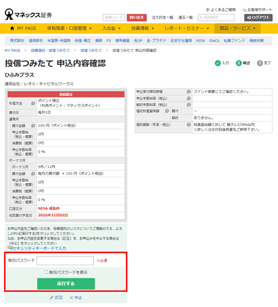Focus the 銘柄検索 search field
Image resolution: width=278 pixels, height=307 pixels.
point(216,18)
